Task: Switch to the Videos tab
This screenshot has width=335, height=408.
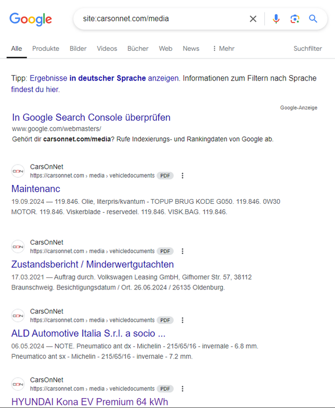Action: point(107,49)
